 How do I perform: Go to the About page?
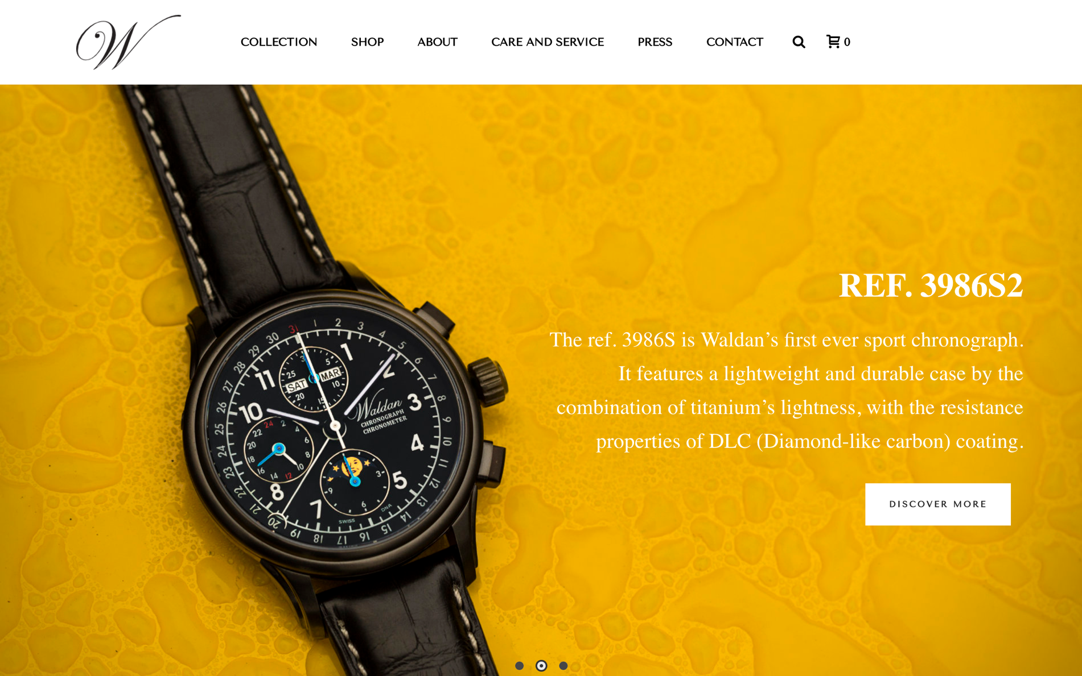[437, 42]
